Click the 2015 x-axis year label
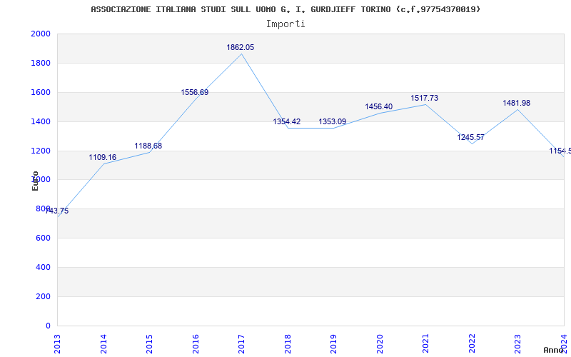 150,343
